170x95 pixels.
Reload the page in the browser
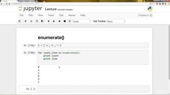(7, 4)
